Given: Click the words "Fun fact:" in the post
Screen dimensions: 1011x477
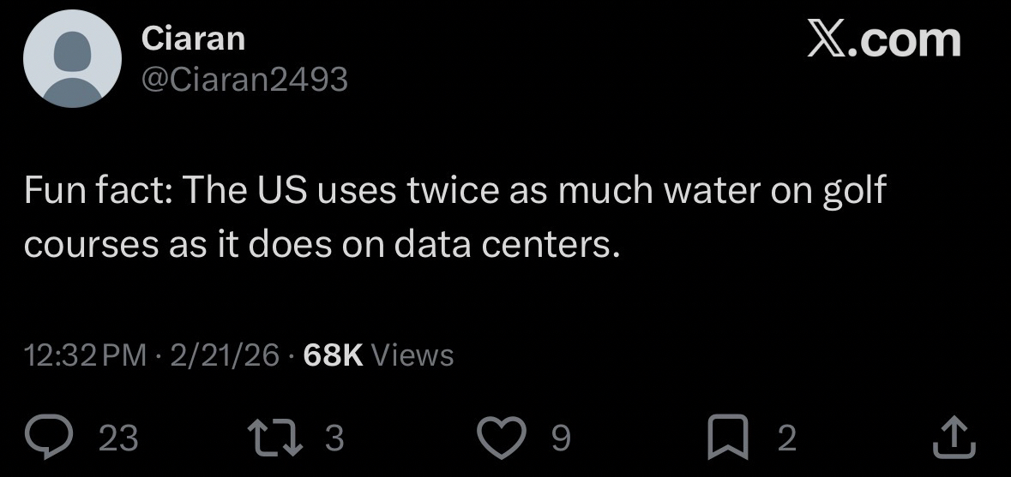Looking at the screenshot, I should point(97,190).
